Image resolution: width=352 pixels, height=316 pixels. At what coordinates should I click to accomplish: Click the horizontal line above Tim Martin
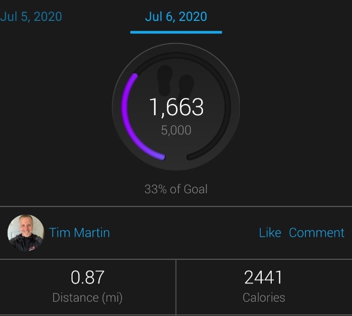(x=176, y=206)
